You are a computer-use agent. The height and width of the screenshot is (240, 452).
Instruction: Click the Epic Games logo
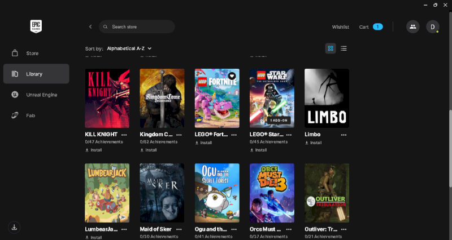[x=36, y=26]
